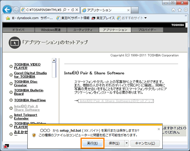Switch to the Windows関連 tab
The height and width of the screenshot is (151, 190).
click(x=51, y=30)
